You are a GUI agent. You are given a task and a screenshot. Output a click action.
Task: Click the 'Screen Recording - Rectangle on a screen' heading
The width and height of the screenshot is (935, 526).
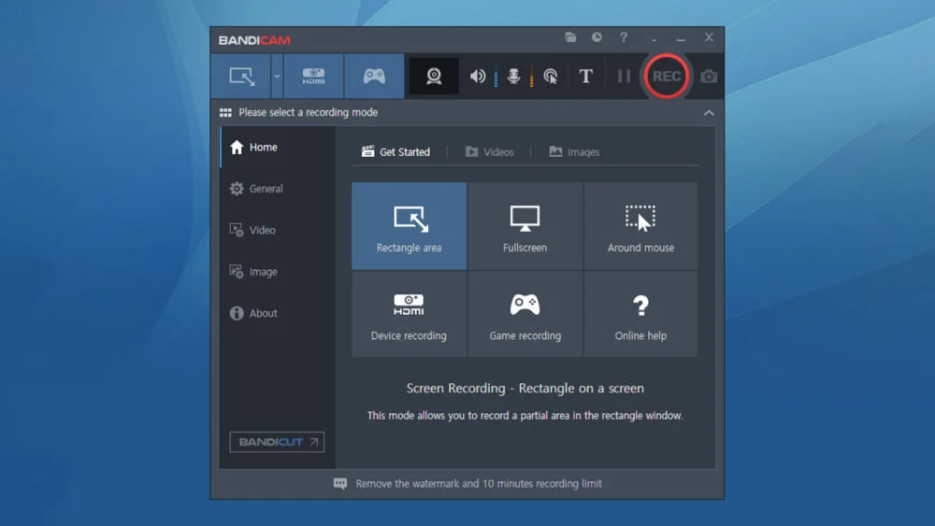click(x=525, y=389)
